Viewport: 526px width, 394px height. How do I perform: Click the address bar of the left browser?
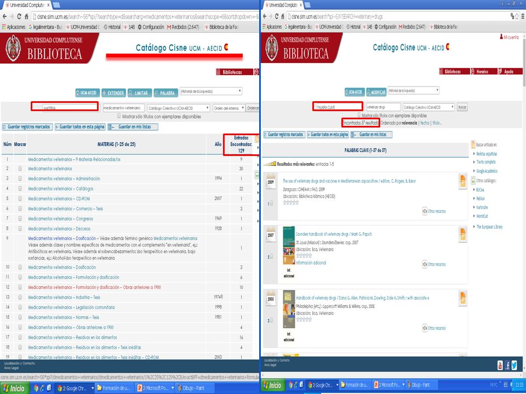(x=145, y=16)
